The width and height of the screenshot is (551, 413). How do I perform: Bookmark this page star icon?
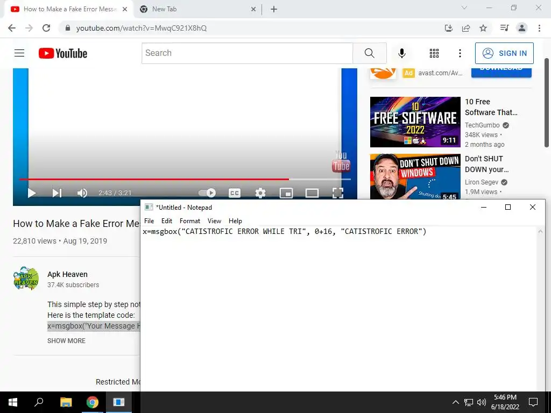483,28
